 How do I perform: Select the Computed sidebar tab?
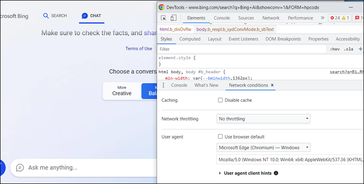click(x=190, y=39)
